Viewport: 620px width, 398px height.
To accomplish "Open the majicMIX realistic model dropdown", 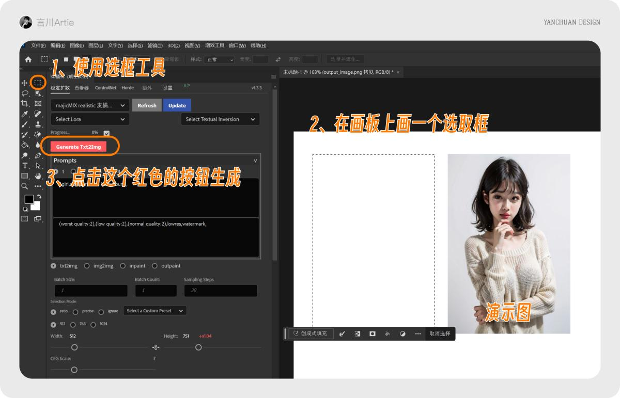I will click(89, 105).
